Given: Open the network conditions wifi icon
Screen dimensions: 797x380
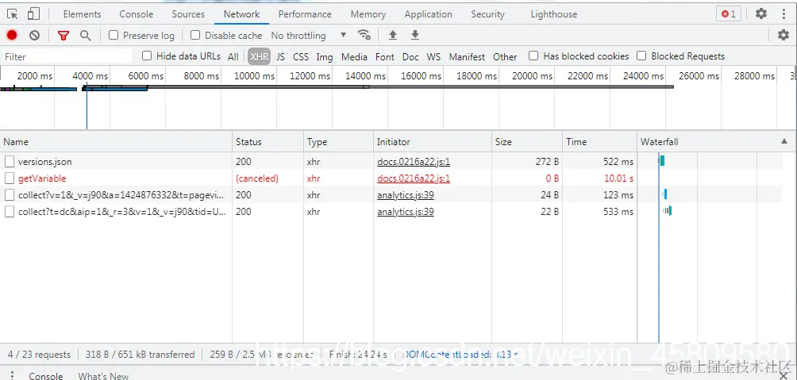Looking at the screenshot, I should 364,35.
